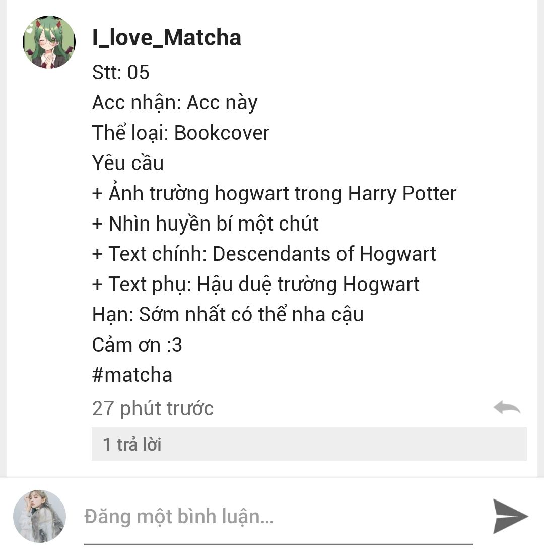Click the "Descendants of Hogwart" title text
Viewport: 544px width, 556px height.
click(x=324, y=254)
